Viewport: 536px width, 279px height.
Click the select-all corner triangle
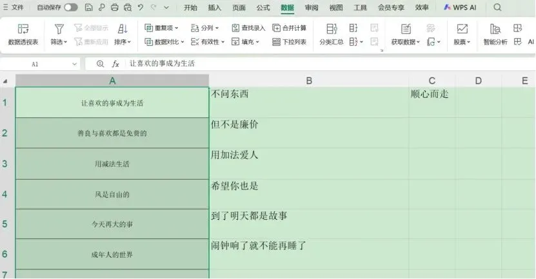[x=5, y=81]
